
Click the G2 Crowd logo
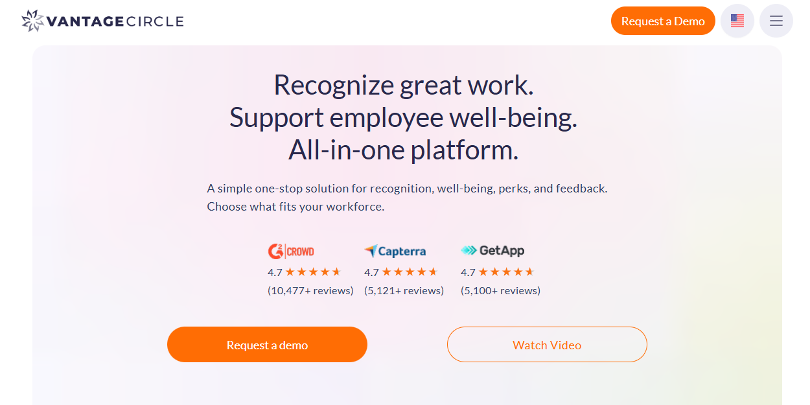click(291, 251)
